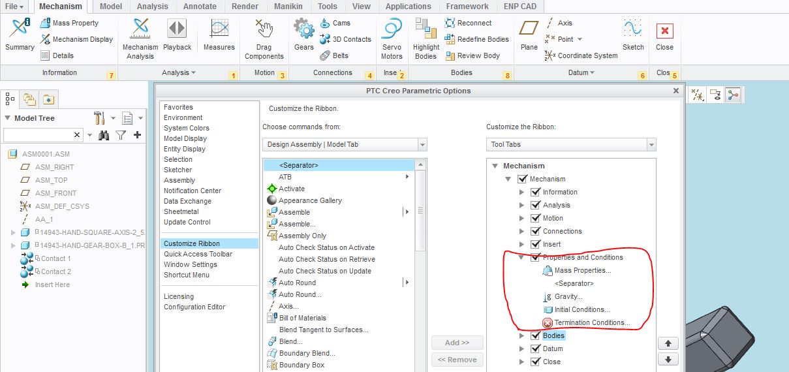Click the Add >> button
This screenshot has height=372, width=789.
click(457, 343)
